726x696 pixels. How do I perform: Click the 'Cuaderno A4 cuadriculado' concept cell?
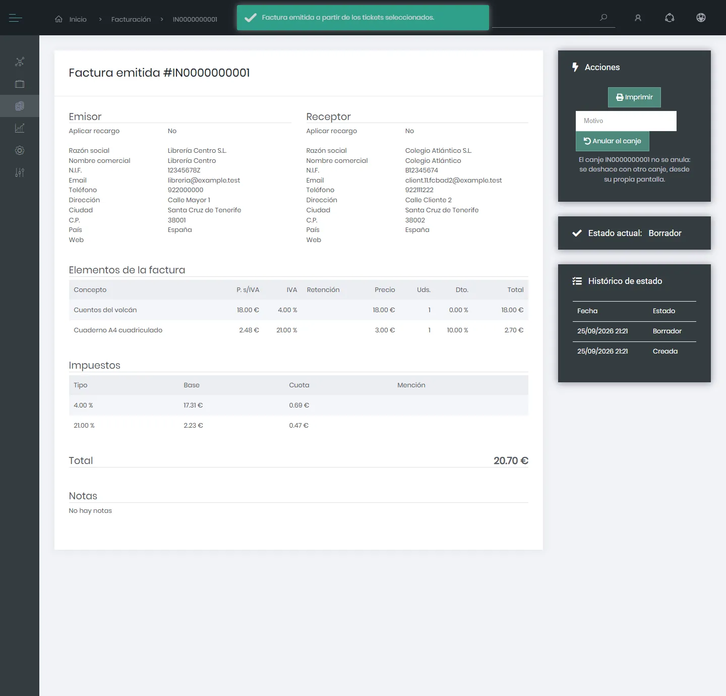pyautogui.click(x=118, y=330)
